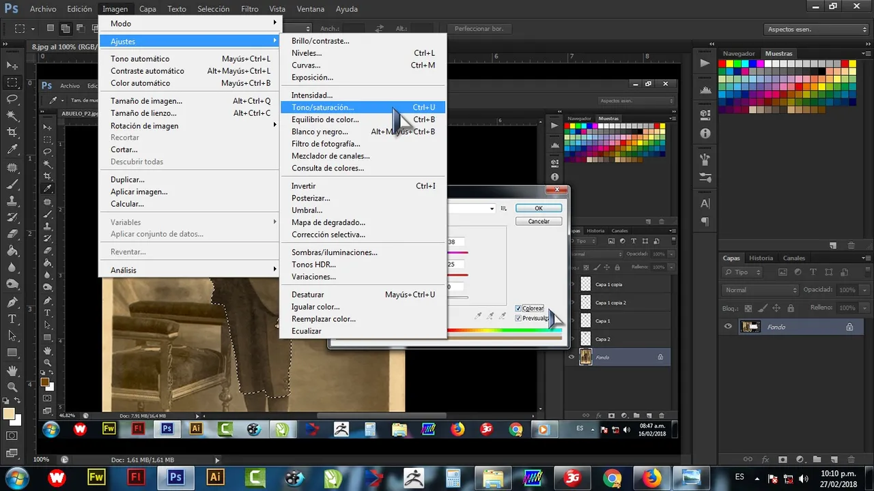The width and height of the screenshot is (874, 491).
Task: Select Tamaño de imagen menu item
Action: (189, 101)
